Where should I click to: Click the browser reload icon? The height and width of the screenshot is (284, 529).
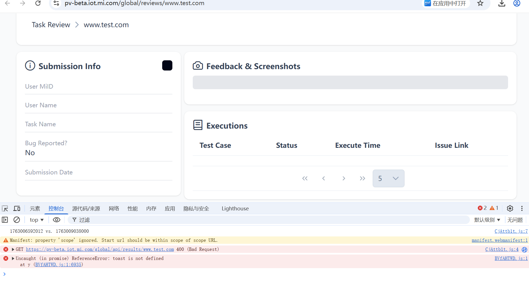coord(38,3)
